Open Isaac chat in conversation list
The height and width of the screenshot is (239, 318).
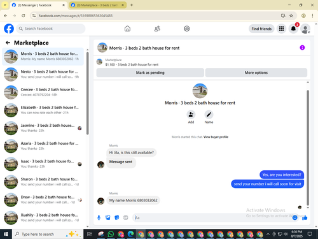point(43,164)
